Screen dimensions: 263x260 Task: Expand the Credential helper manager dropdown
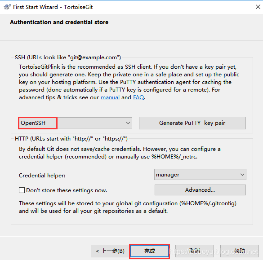(200, 175)
